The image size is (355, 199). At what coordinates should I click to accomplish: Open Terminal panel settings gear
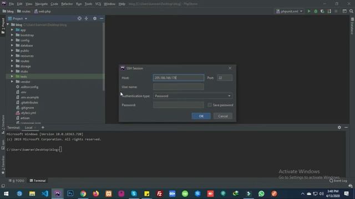tap(339, 128)
